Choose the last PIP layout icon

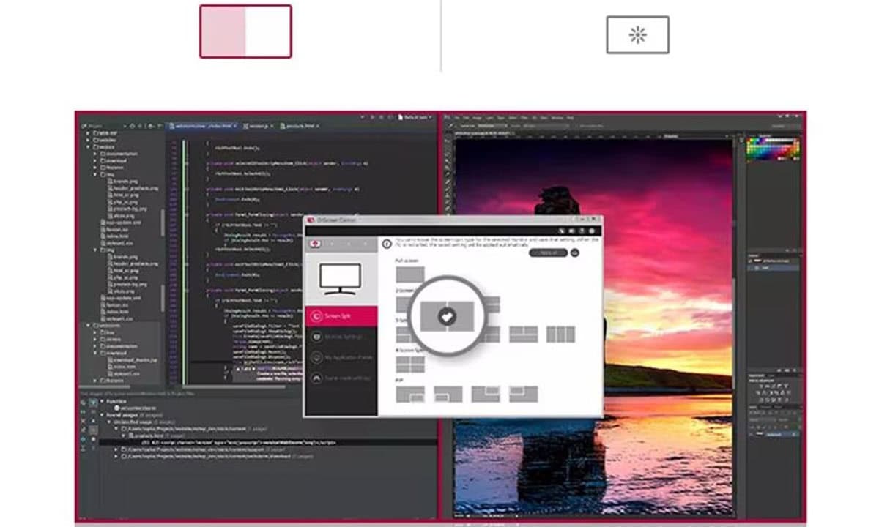pos(524,394)
